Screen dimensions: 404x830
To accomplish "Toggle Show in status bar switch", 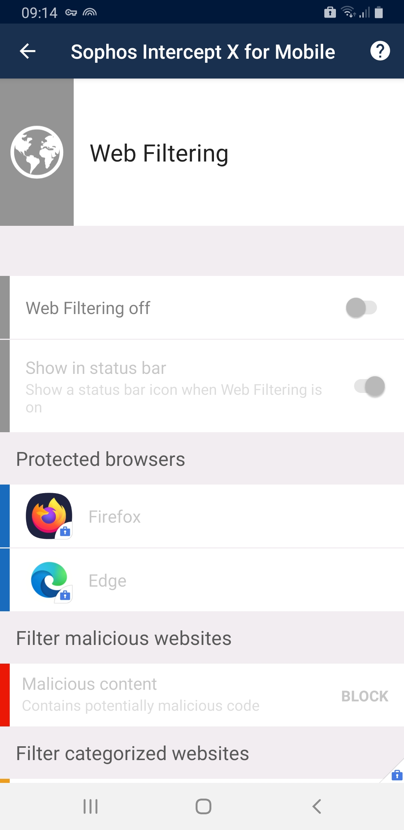I will [x=370, y=386].
